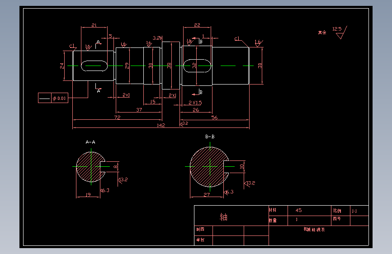Viewport: 392px width, 254px height.
Task: Click the roughness triangle symbol beside 12.5
Action: 341,33
